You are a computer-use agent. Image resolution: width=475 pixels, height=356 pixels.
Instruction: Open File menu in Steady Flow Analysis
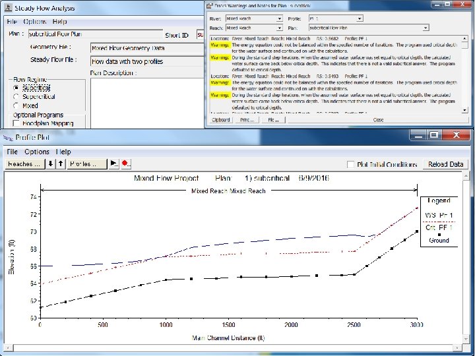pyautogui.click(x=12, y=22)
